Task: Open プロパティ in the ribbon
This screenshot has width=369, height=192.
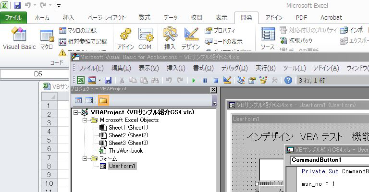Action: tap(220, 31)
